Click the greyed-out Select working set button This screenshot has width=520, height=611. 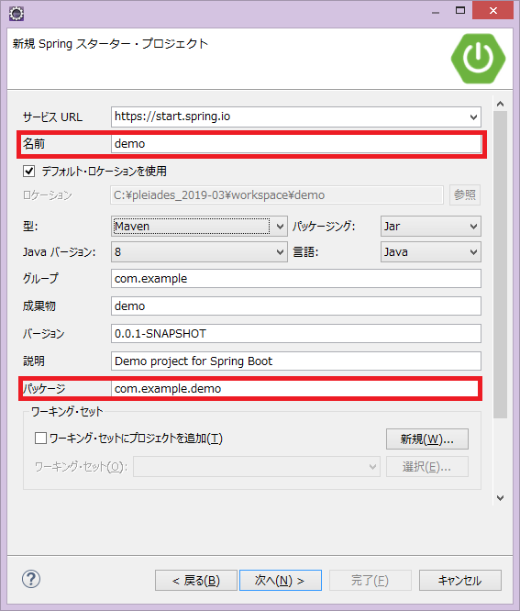(x=426, y=466)
